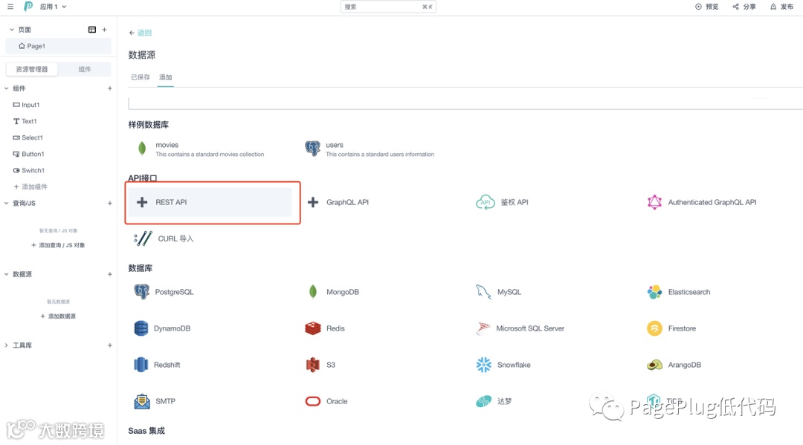
Task: Collapse the 页面 section chevron
Action: pos(12,30)
